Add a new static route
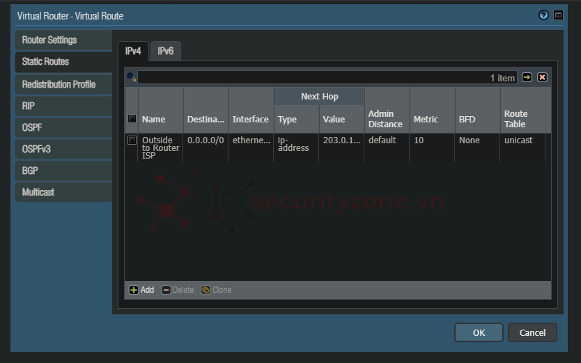581x363 pixels. (142, 290)
